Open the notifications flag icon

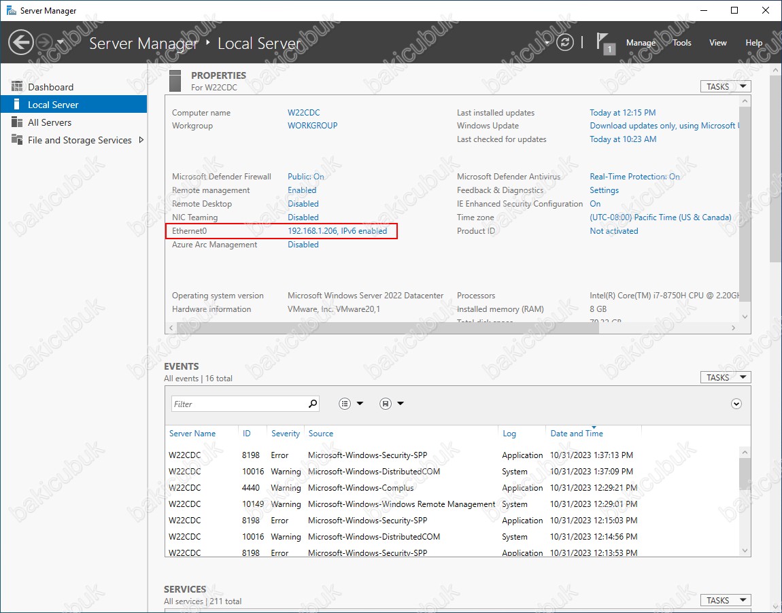coord(605,43)
